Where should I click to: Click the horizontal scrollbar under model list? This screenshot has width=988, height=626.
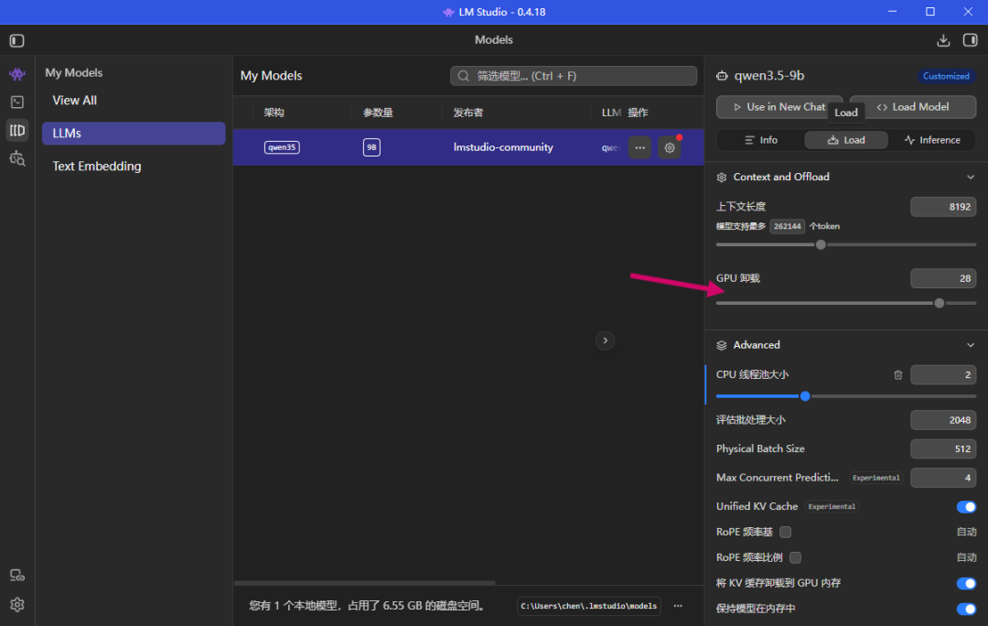coord(364,582)
